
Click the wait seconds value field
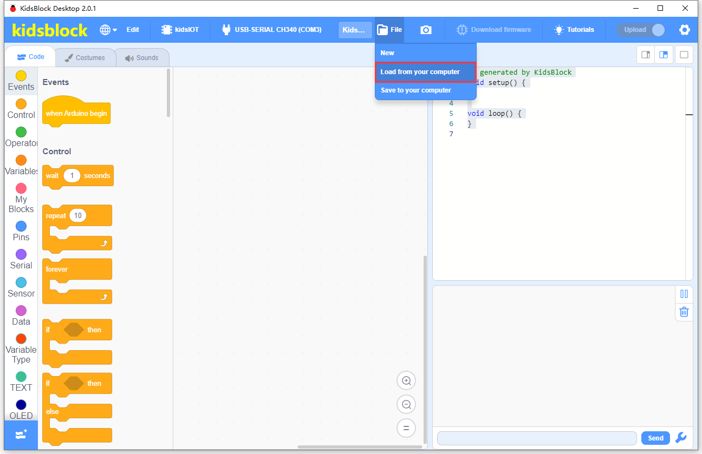(71, 176)
